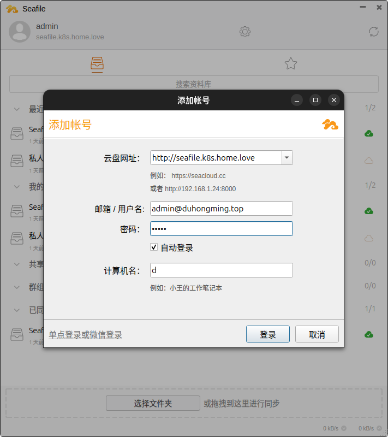Viewport: 388px width, 437px height.
Task: Click the unsynced cloud outline icon in 最近 section
Action: (x=369, y=161)
